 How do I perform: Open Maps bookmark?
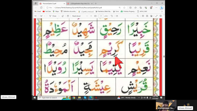click(56, 11)
